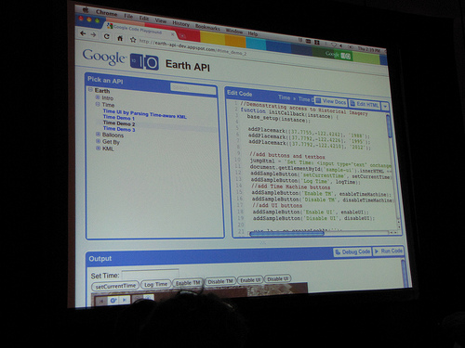Click the browser forward arrow
The width and height of the screenshot is (465, 348).
click(x=93, y=34)
